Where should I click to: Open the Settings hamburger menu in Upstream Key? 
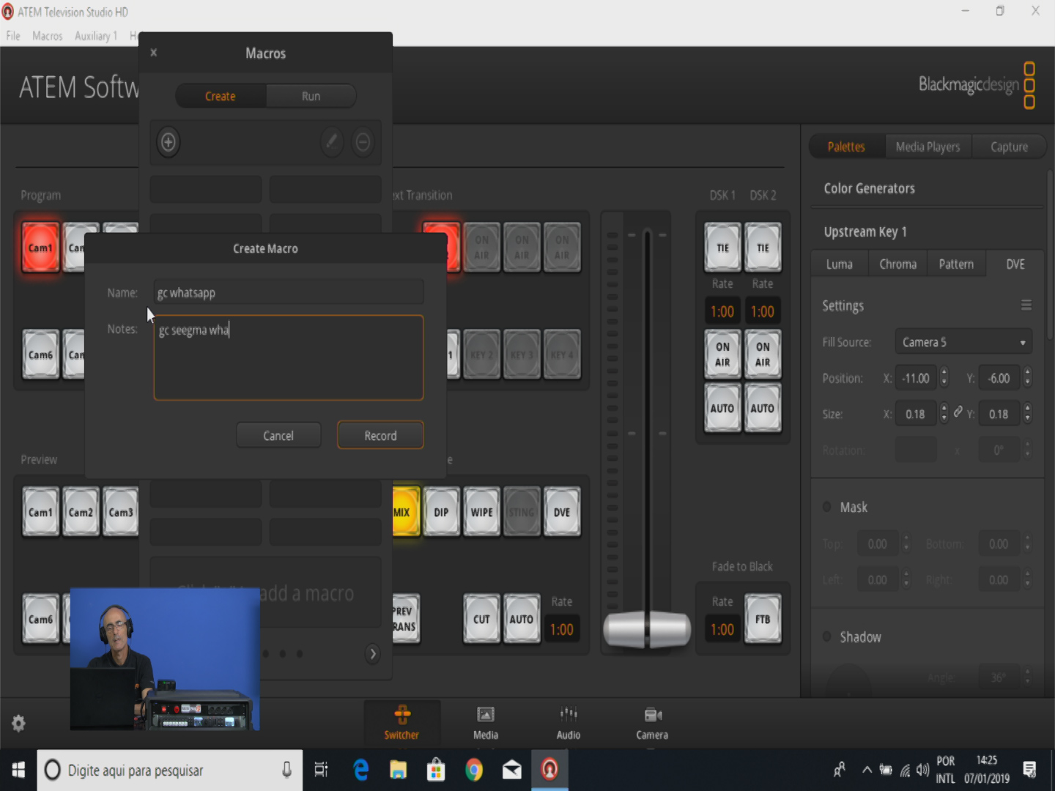[1026, 305]
